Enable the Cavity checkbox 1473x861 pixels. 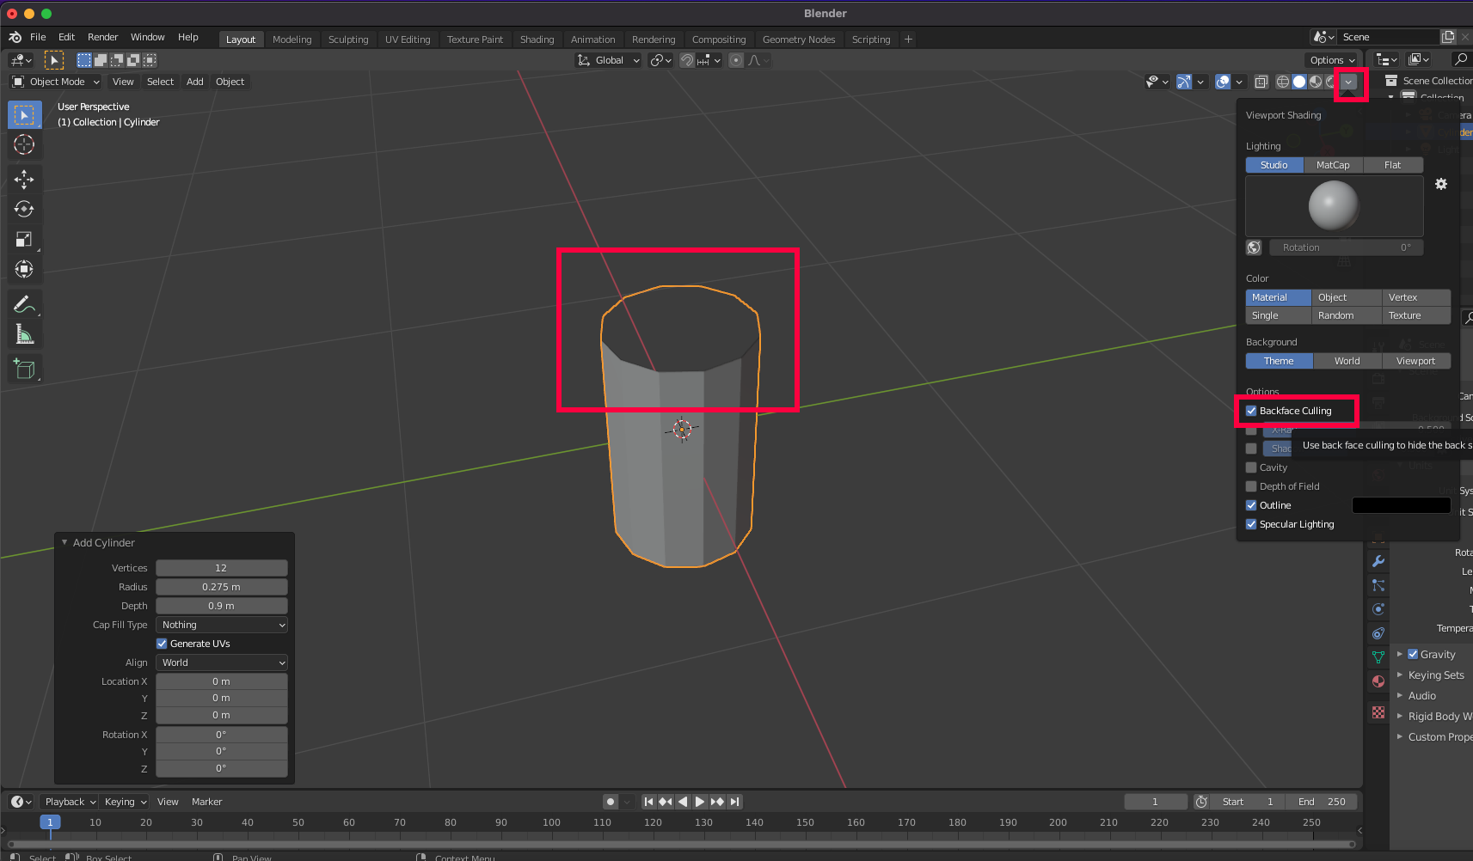tap(1251, 467)
